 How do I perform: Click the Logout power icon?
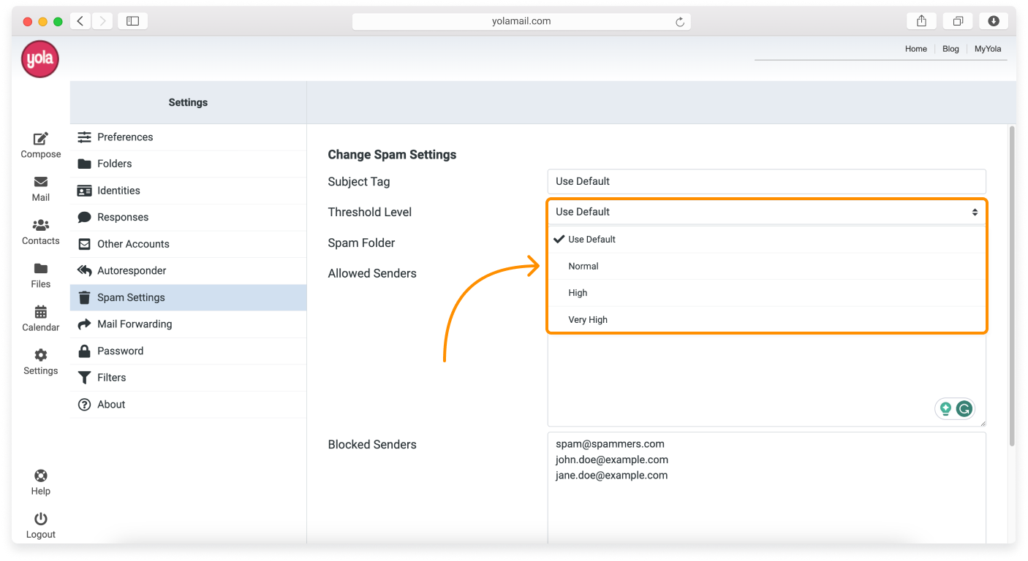coord(41,519)
